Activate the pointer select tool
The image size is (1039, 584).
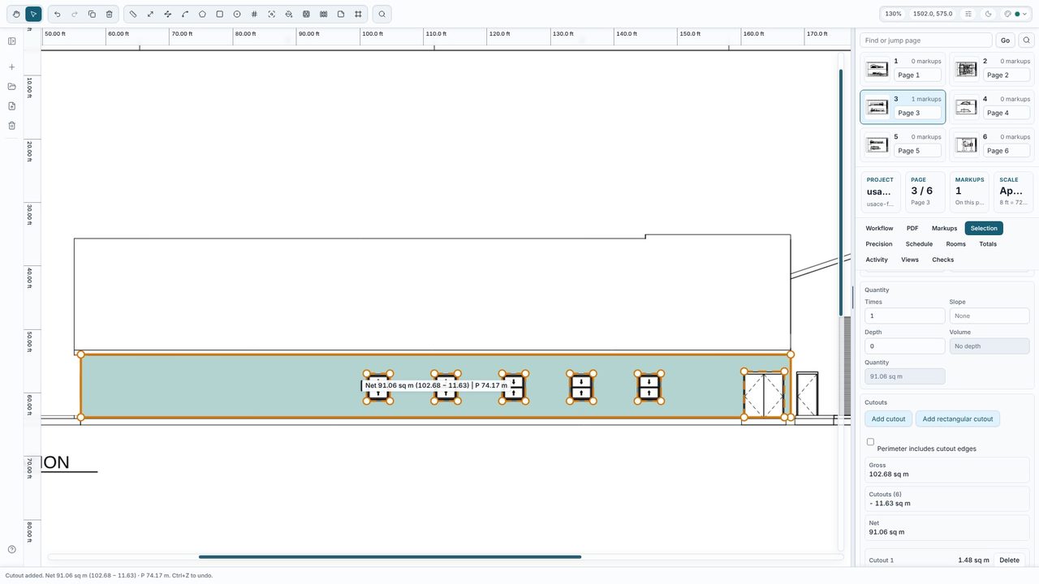[x=33, y=14]
